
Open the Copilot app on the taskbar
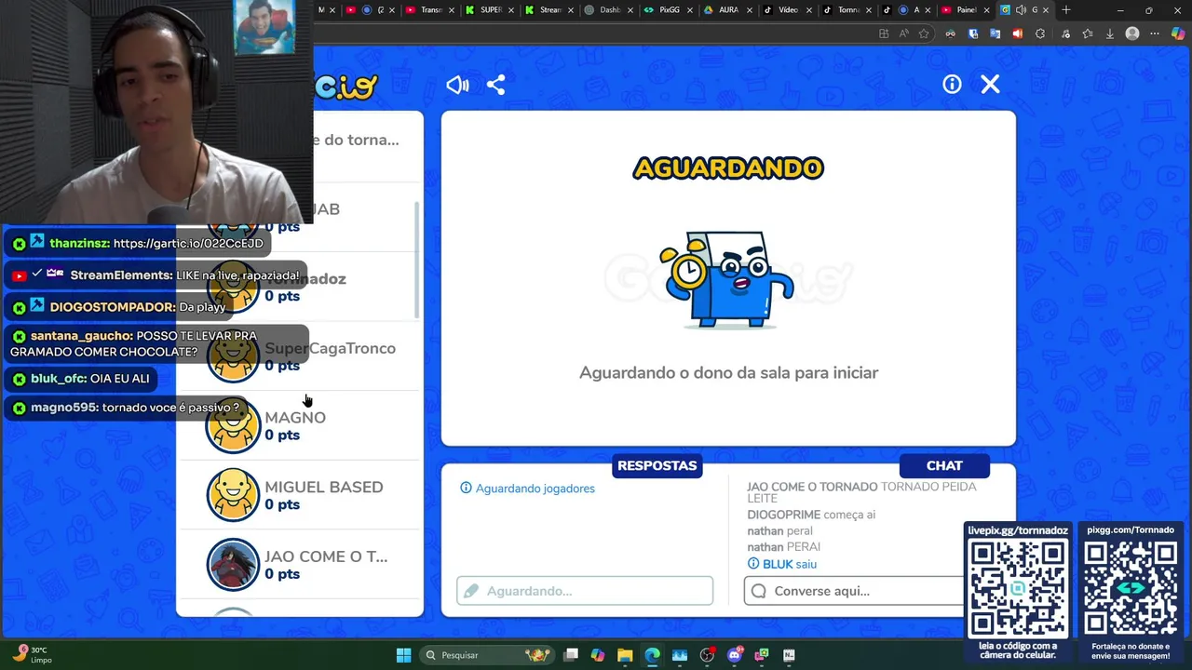(x=598, y=655)
